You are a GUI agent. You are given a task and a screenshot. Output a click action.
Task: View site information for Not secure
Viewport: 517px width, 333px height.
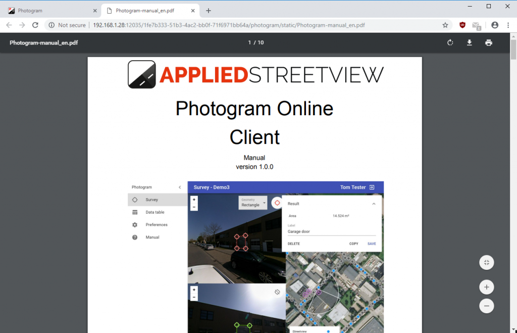[x=67, y=25]
